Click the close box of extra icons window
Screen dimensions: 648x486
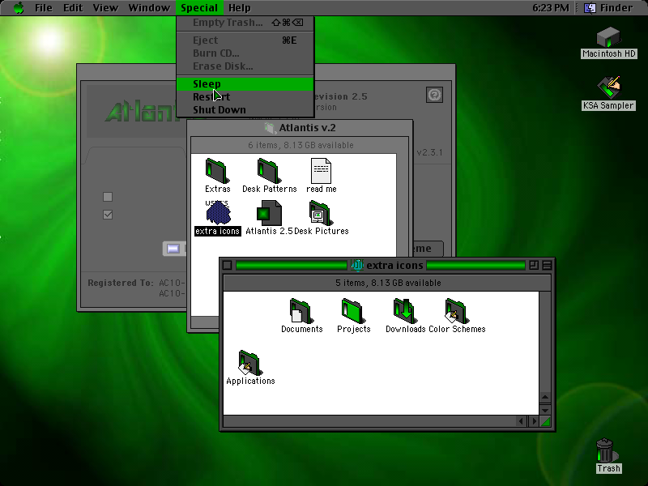(227, 265)
